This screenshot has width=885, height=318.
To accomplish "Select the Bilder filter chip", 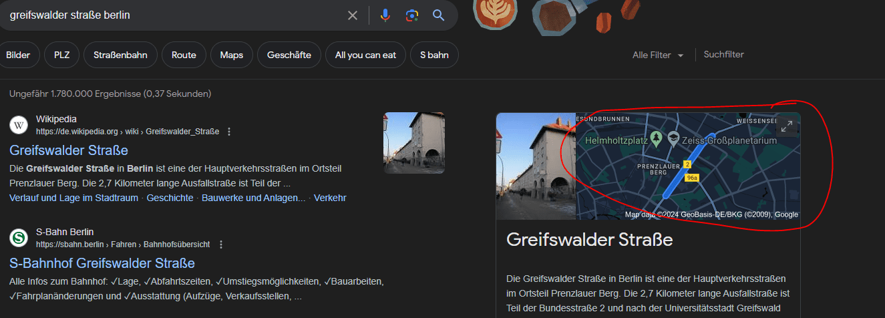I will [18, 55].
